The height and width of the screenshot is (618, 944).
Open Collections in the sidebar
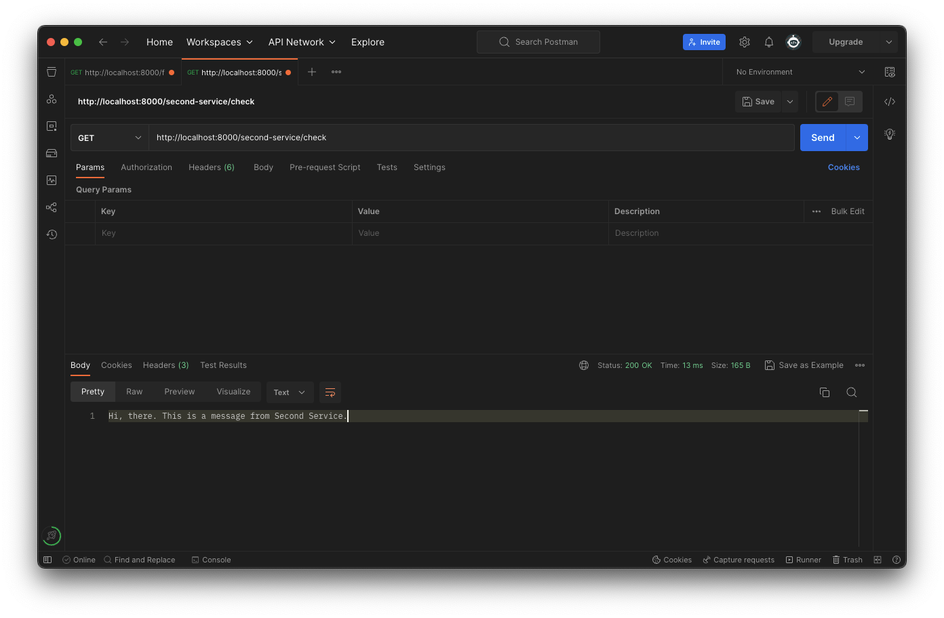click(x=52, y=72)
